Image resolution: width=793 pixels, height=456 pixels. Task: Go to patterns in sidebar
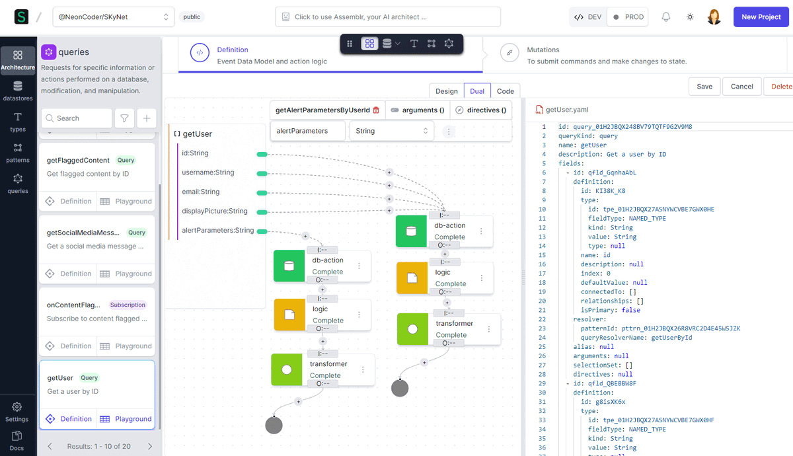coord(18,153)
